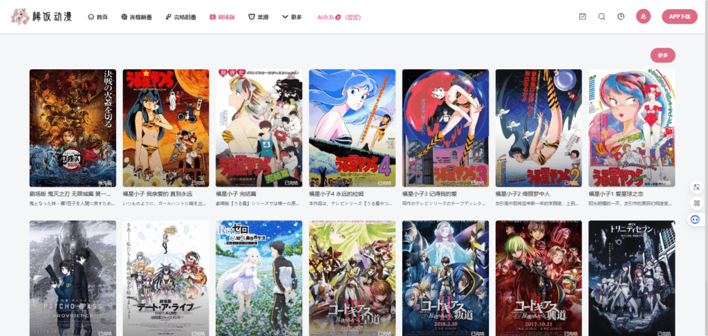Click the blue robot assistant icon
708x336 pixels.
coord(696,220)
